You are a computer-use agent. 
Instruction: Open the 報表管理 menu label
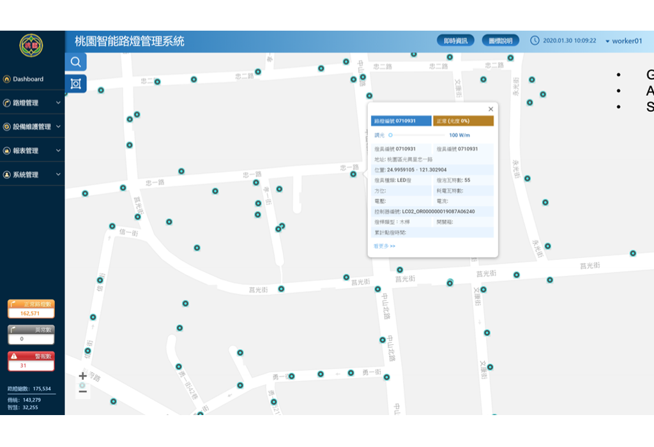tap(26, 151)
